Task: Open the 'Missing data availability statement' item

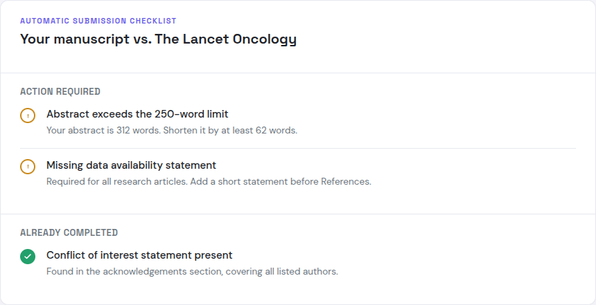Action: (131, 165)
